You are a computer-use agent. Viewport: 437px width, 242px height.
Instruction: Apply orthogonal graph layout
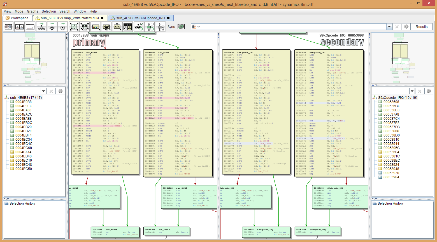tap(52, 27)
